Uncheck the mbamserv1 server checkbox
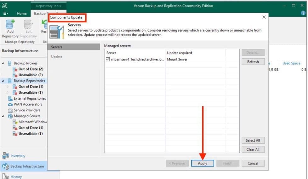This screenshot has height=179, width=308. tap(108, 59)
